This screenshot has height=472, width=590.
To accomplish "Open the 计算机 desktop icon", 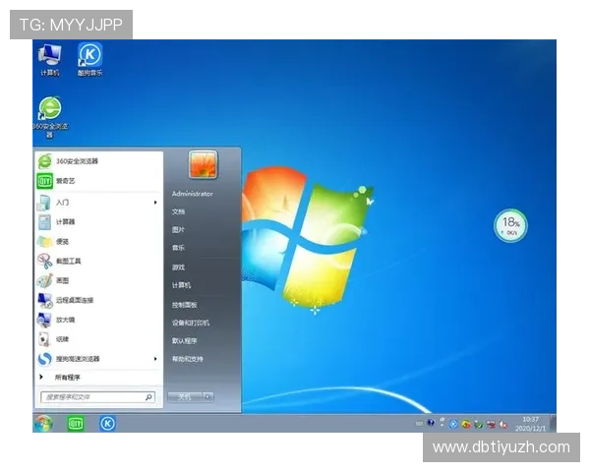I will point(49,57).
